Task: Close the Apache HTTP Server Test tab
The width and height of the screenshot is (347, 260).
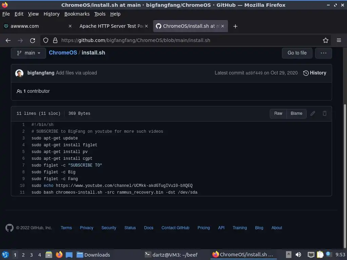Action: [x=146, y=26]
